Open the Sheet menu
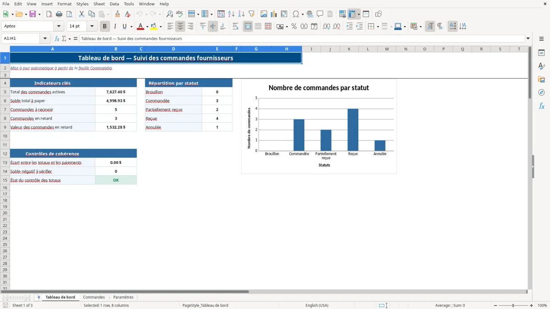The image size is (550, 309). coord(99,4)
